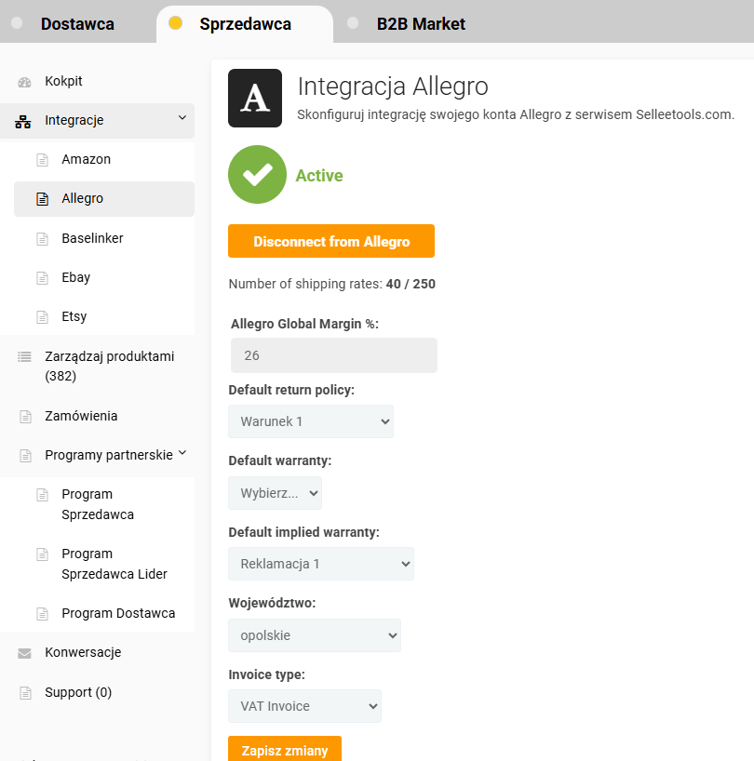The width and height of the screenshot is (754, 761).
Task: Collapse the Programy partnerskie section
Action: pos(182,453)
